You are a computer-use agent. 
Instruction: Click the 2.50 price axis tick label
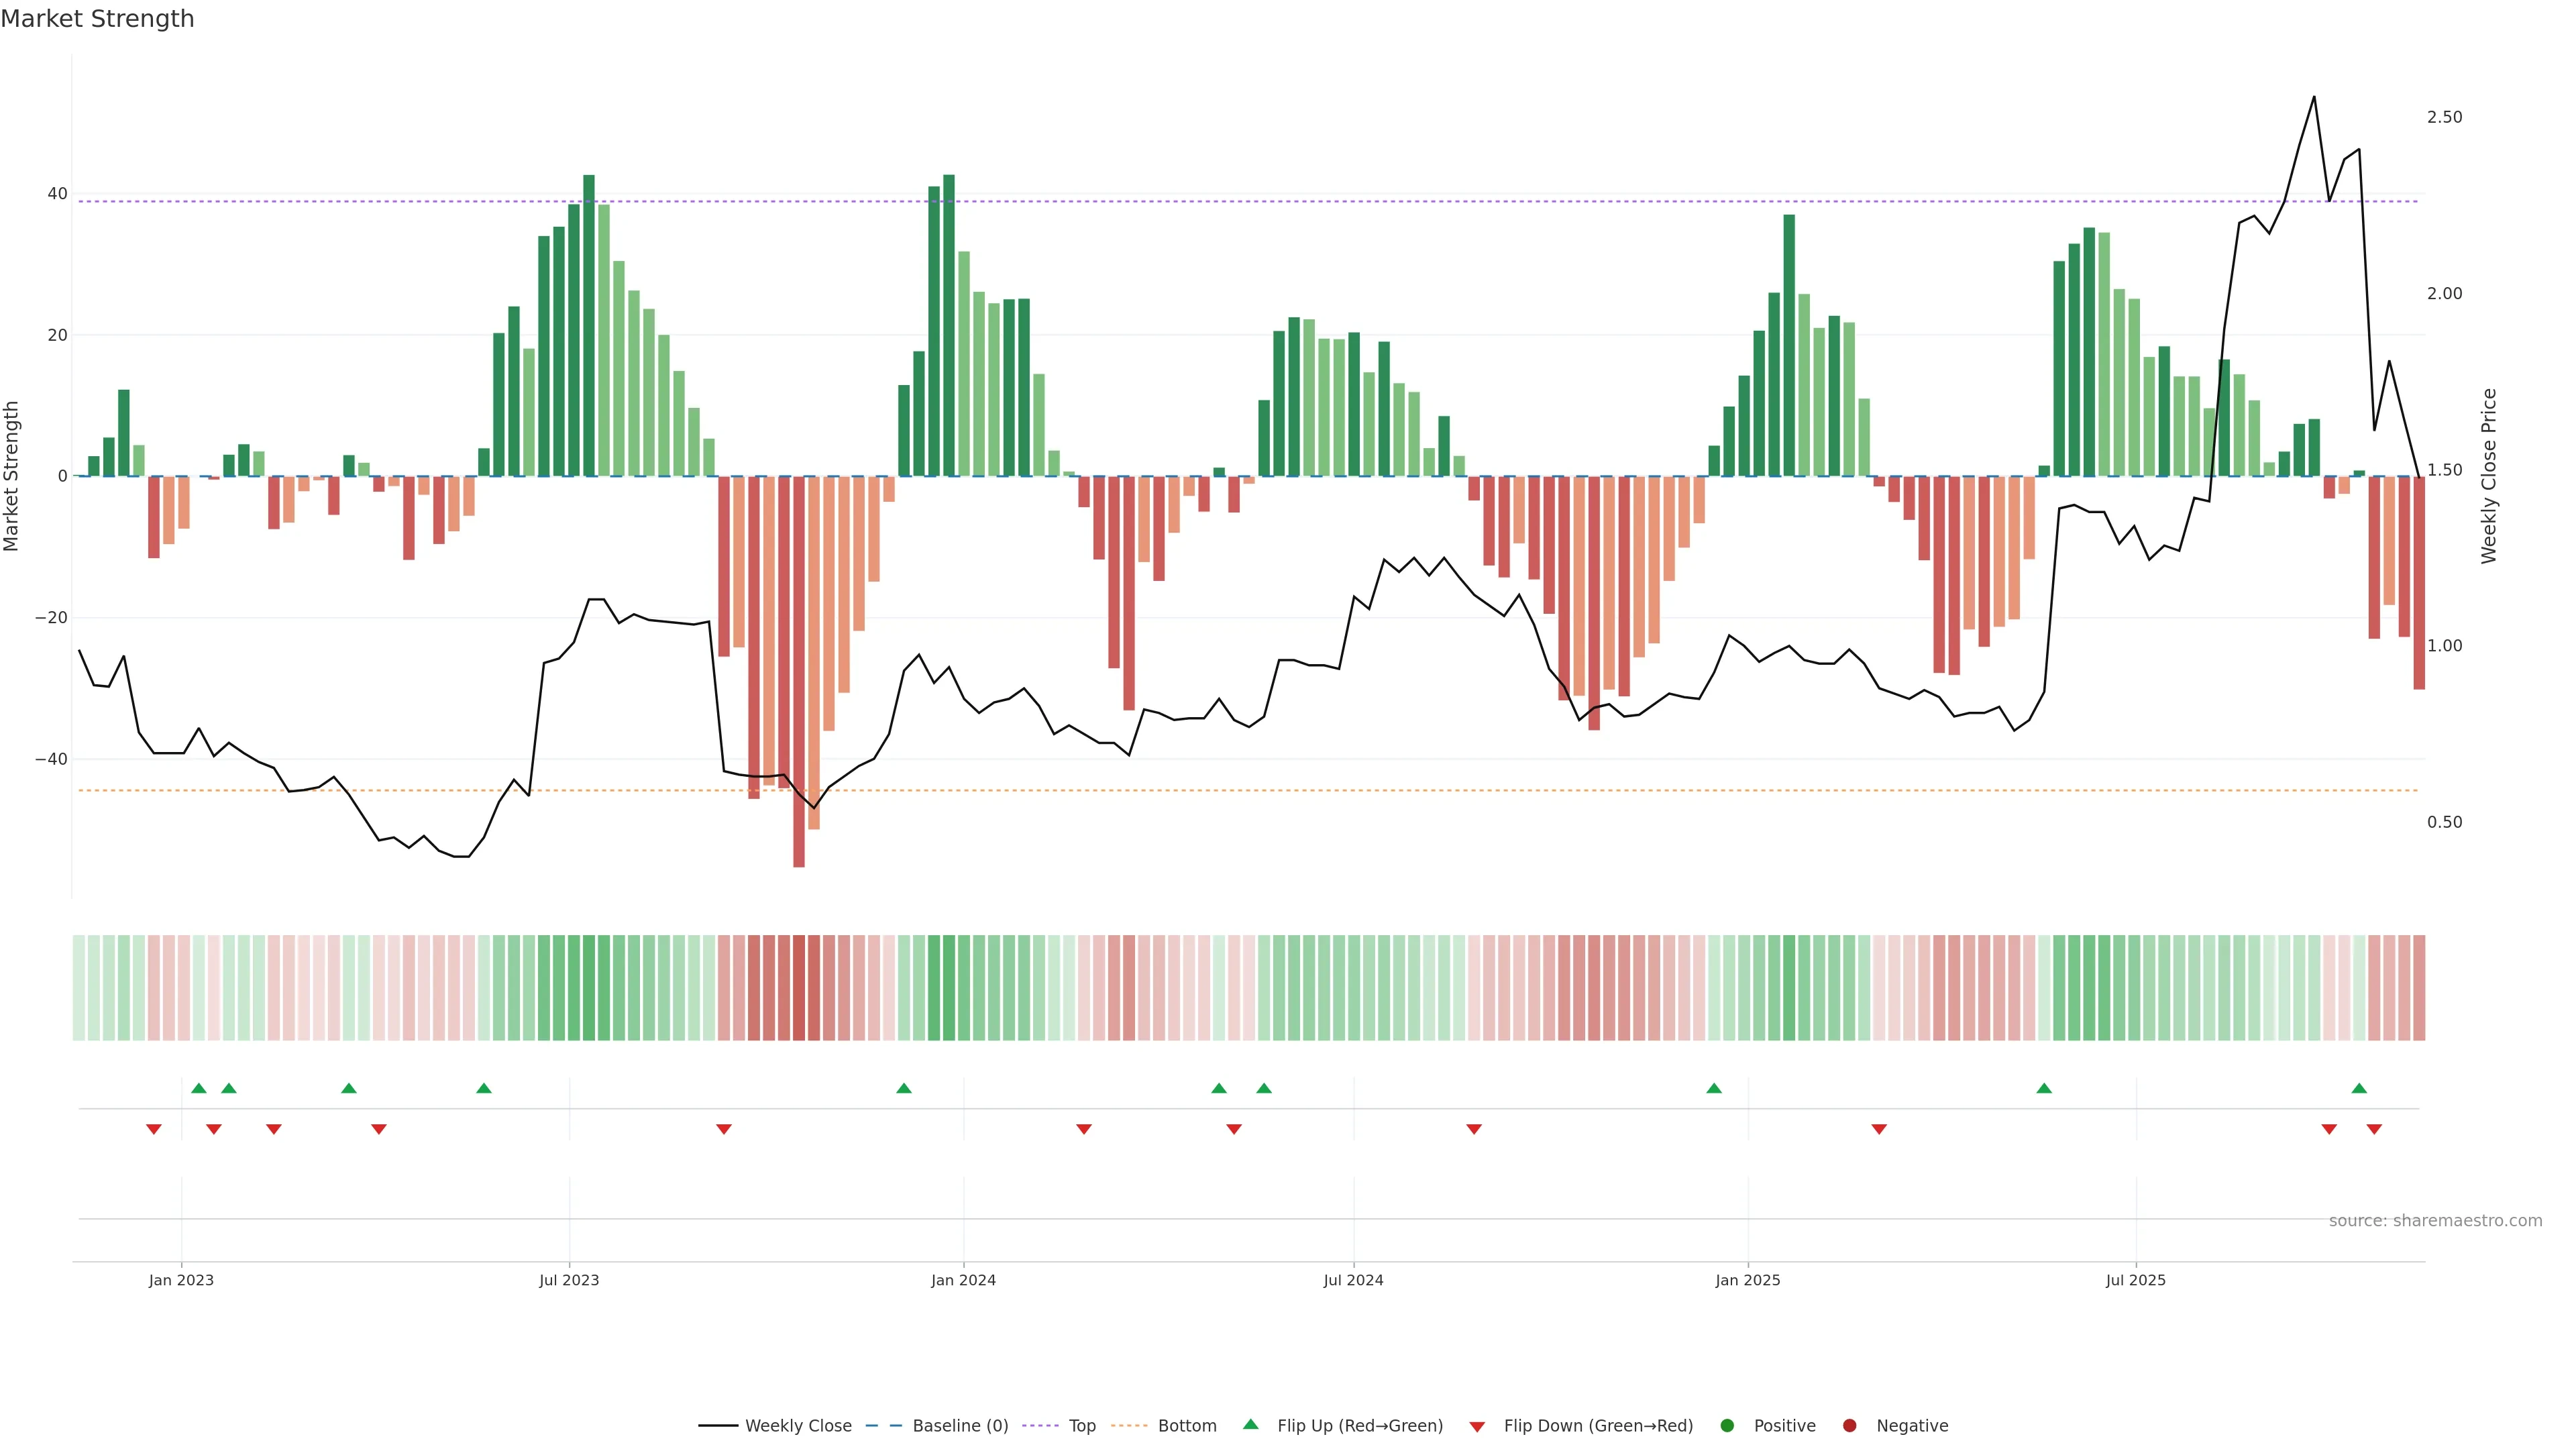(x=2444, y=117)
